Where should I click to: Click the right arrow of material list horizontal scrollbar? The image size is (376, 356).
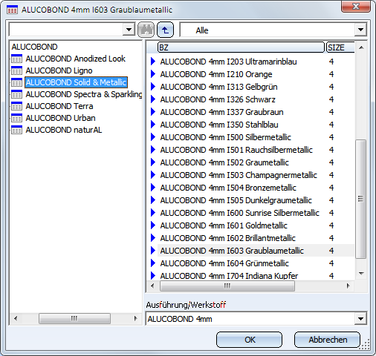coord(349,286)
